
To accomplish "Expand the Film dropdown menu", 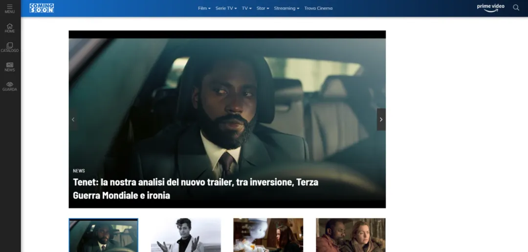I will pos(204,8).
